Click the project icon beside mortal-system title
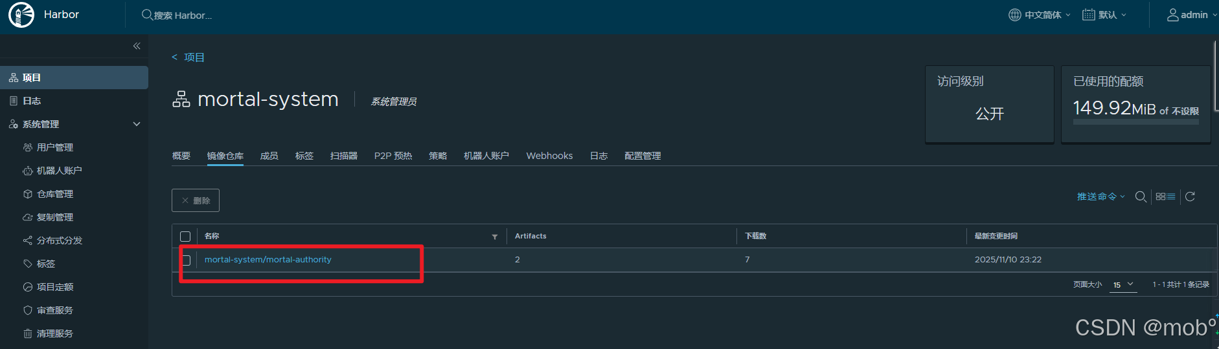The width and height of the screenshot is (1219, 349). 181,99
